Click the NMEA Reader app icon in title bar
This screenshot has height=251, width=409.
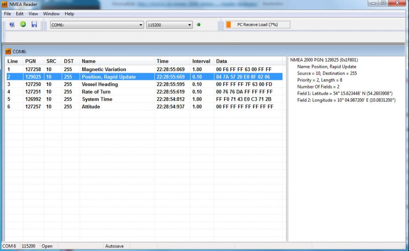pos(4,4)
